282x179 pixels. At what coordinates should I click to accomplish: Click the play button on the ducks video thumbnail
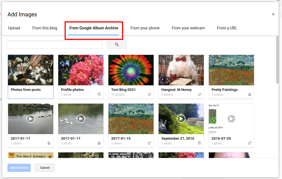point(31,119)
